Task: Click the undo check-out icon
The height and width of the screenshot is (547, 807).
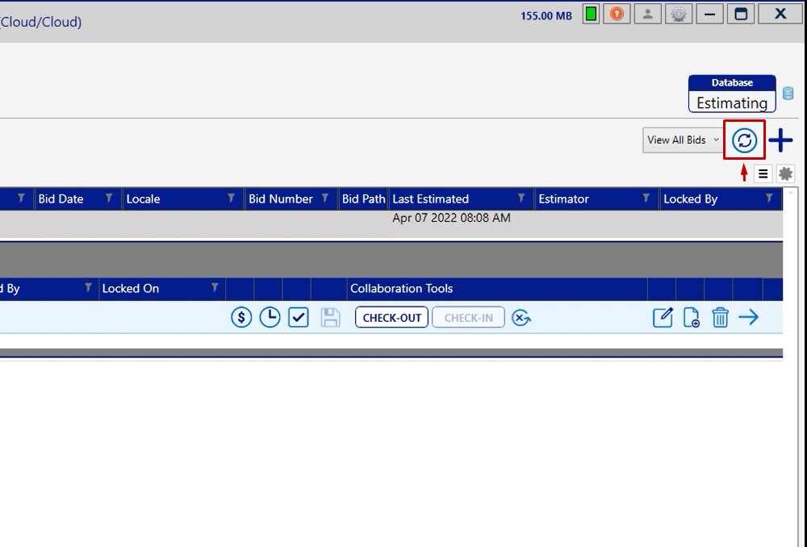Action: click(521, 318)
